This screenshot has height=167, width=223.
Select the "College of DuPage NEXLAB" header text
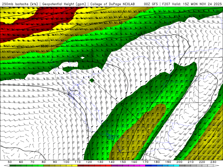click(113, 4)
